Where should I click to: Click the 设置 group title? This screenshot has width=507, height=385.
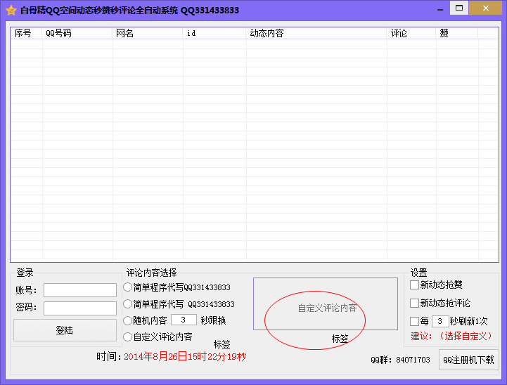(418, 273)
